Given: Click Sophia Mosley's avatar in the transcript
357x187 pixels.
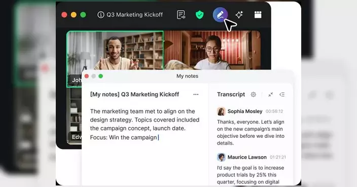Looking at the screenshot, I should (x=221, y=111).
